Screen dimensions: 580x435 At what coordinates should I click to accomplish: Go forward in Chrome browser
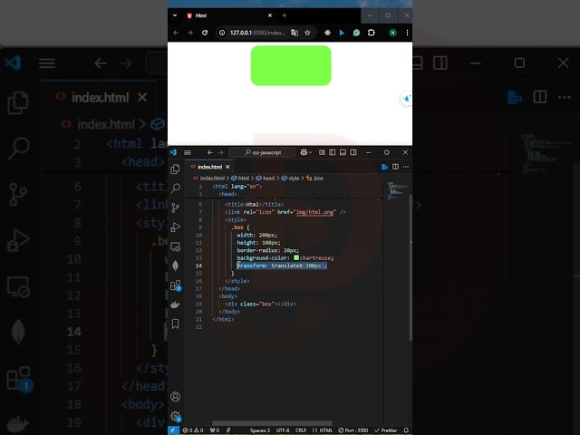[190, 33]
